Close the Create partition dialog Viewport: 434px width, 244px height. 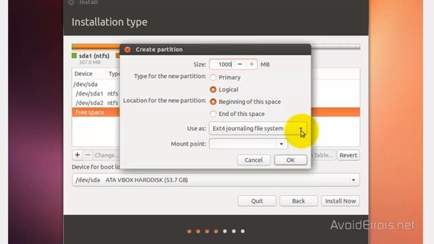[x=127, y=49]
